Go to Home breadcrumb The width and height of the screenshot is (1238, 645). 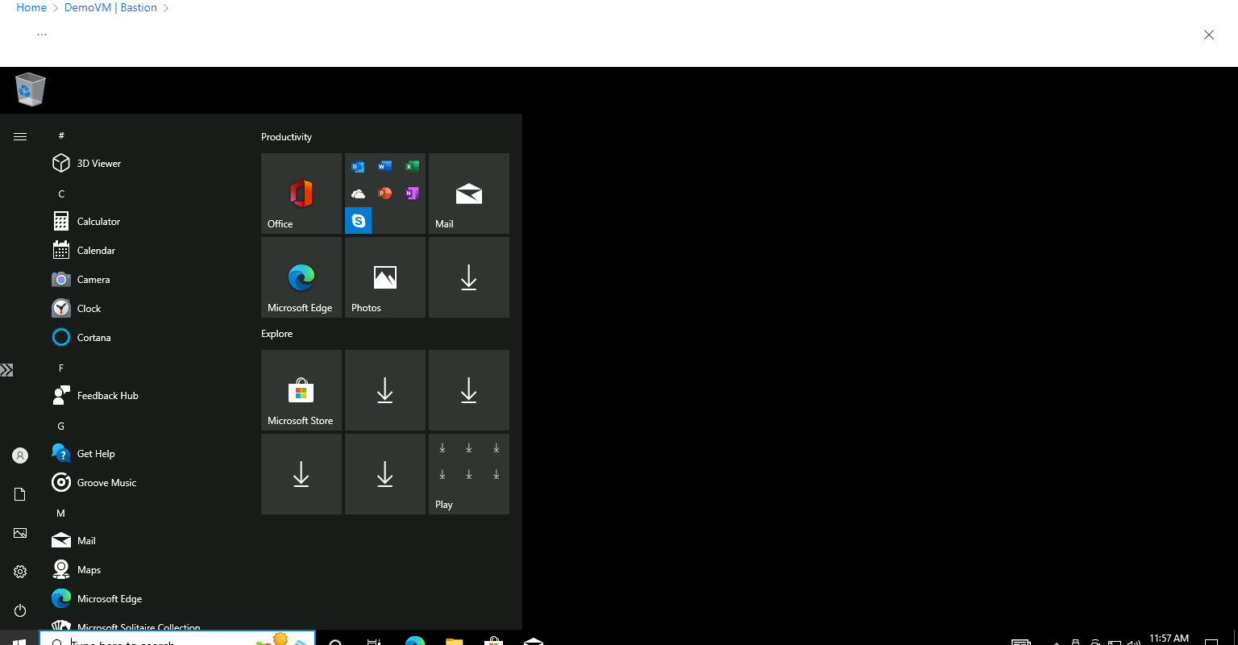31,7
